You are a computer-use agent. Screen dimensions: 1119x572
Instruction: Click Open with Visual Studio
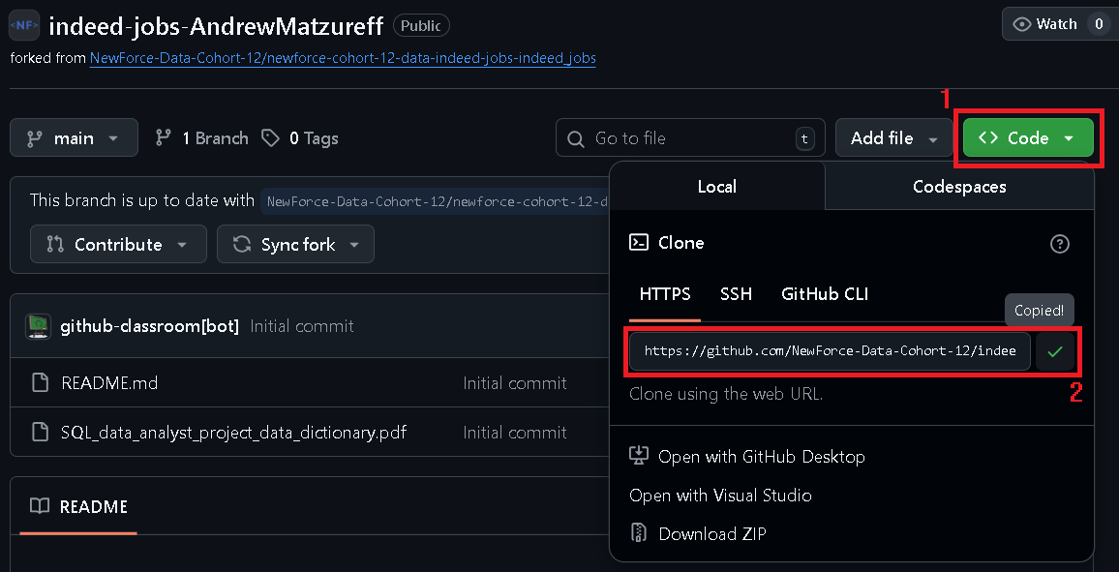coord(721,495)
